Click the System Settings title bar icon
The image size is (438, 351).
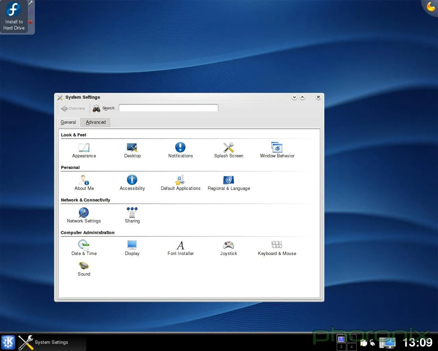(x=60, y=97)
